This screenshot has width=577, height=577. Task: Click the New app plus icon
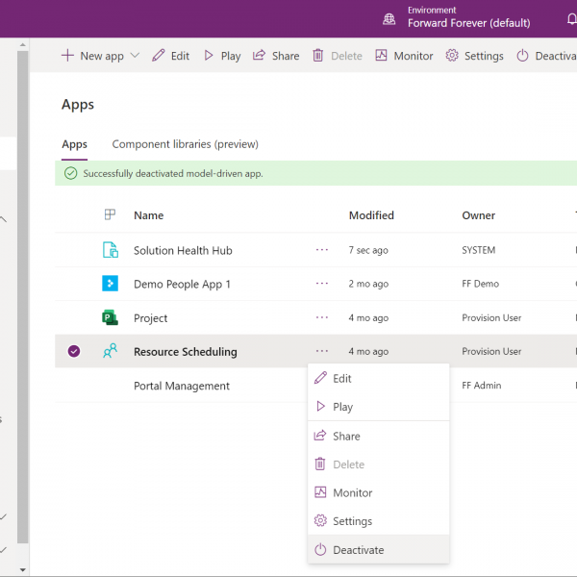point(67,56)
